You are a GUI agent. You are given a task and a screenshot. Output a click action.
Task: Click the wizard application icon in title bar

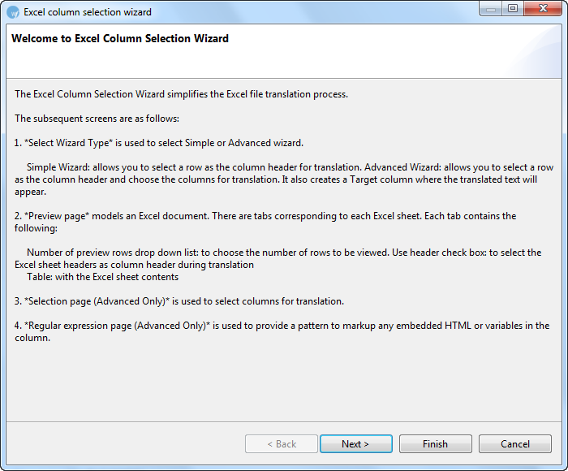click(13, 12)
